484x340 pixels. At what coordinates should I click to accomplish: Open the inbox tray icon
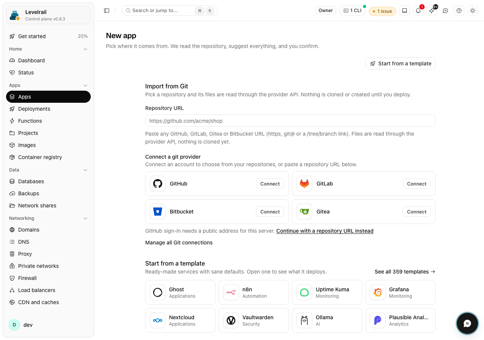405,11
